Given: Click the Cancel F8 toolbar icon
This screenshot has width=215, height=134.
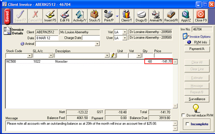Looking at the screenshot, I should click(x=35, y=16).
